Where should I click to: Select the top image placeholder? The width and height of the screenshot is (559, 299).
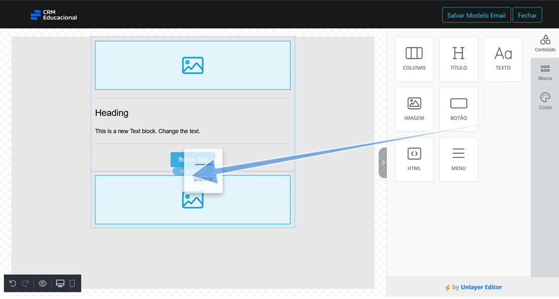[192, 65]
